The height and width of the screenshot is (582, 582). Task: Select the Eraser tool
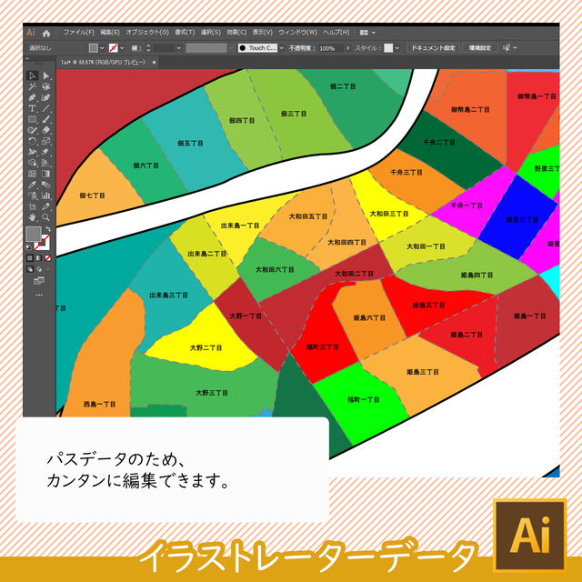click(46, 130)
